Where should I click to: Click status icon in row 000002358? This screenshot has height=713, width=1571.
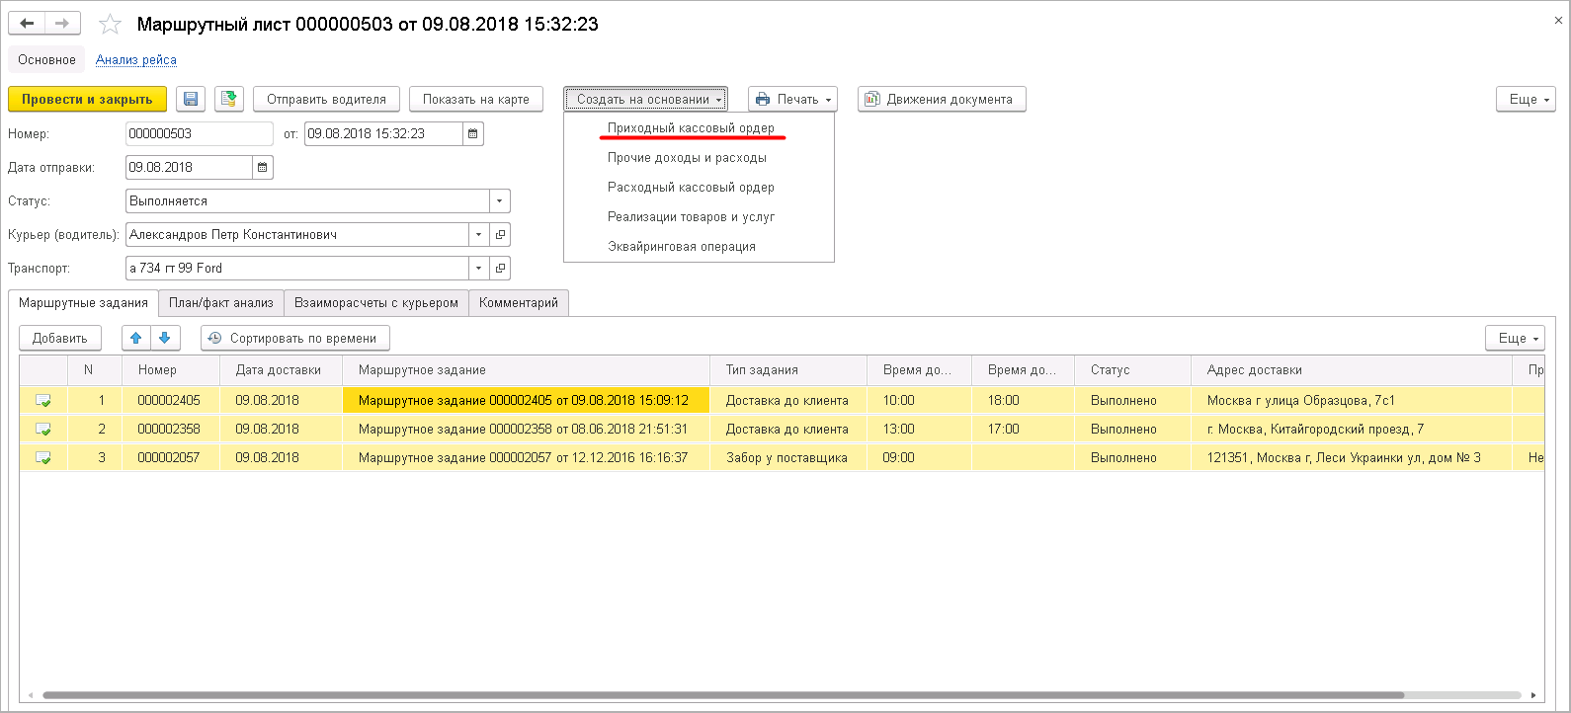[x=43, y=429]
